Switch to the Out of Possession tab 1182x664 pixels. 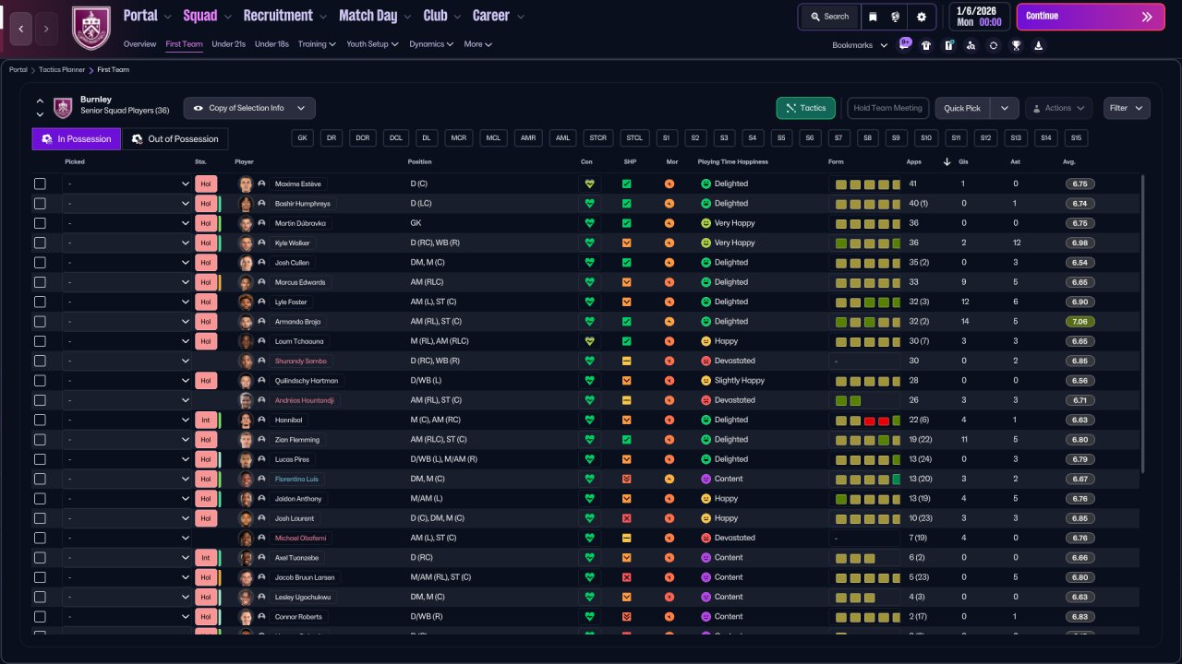175,139
